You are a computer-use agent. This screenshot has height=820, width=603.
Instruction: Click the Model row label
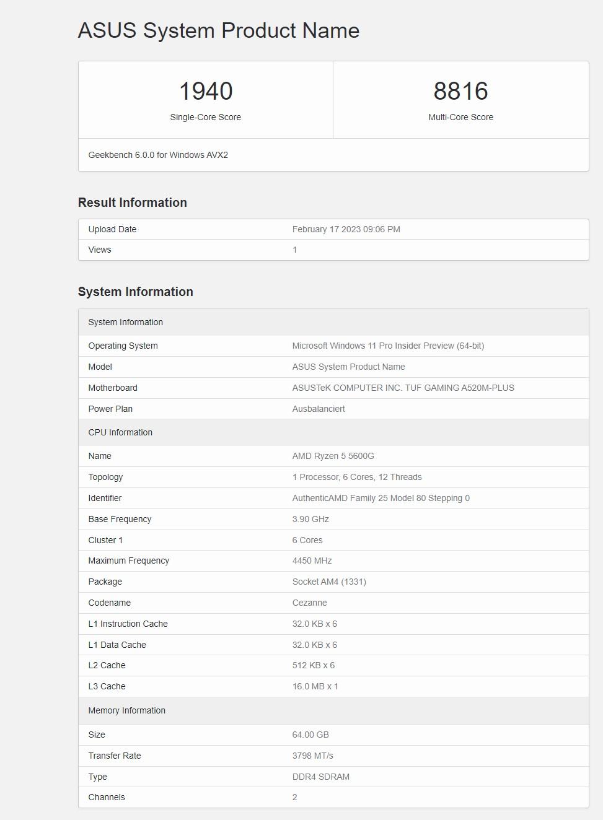pyautogui.click(x=100, y=367)
